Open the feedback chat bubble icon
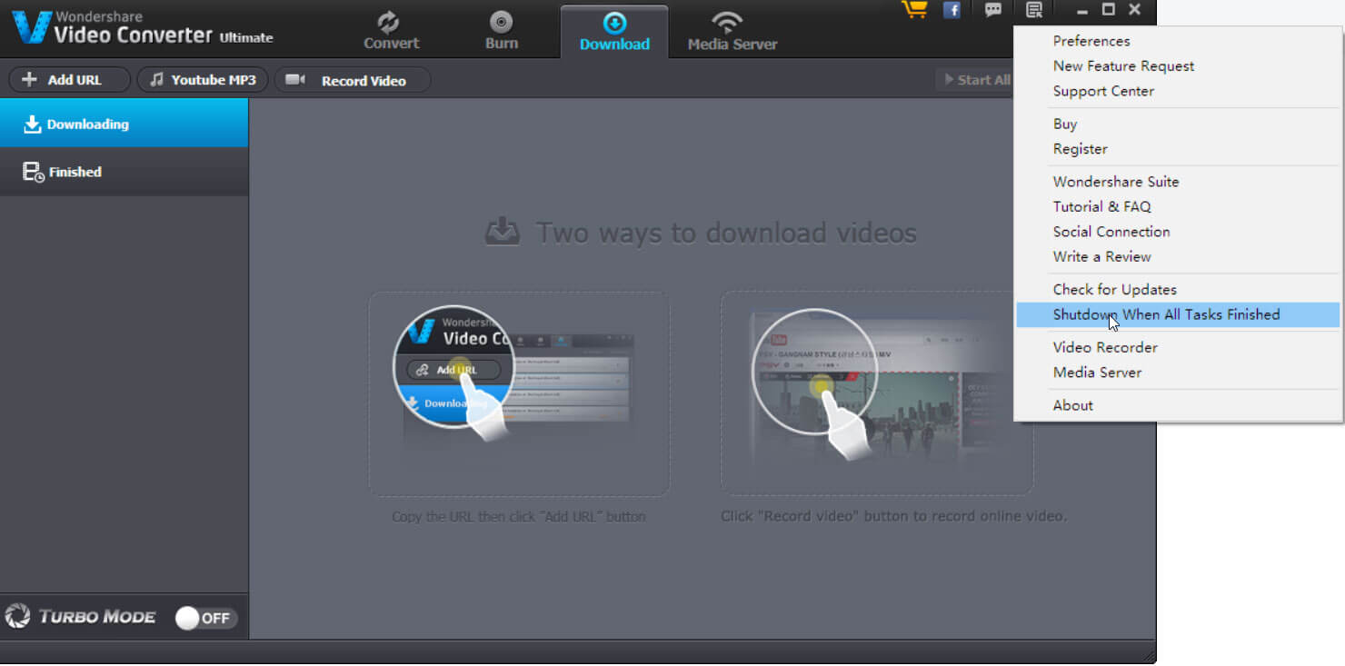 [x=993, y=10]
